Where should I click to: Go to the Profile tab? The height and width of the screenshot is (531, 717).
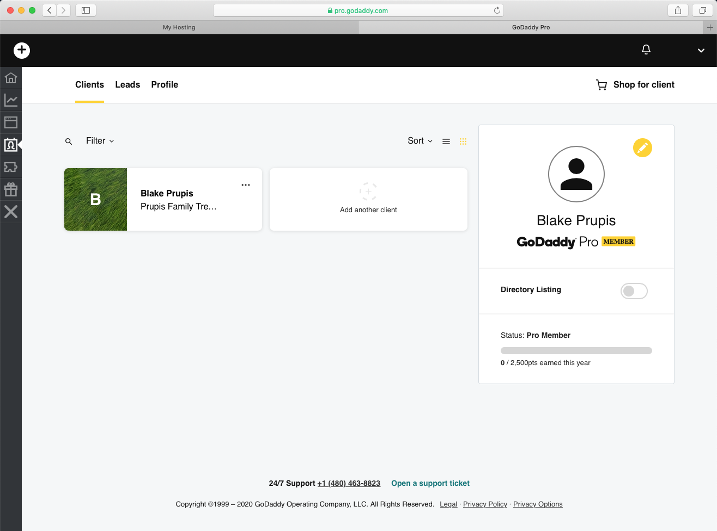[165, 85]
